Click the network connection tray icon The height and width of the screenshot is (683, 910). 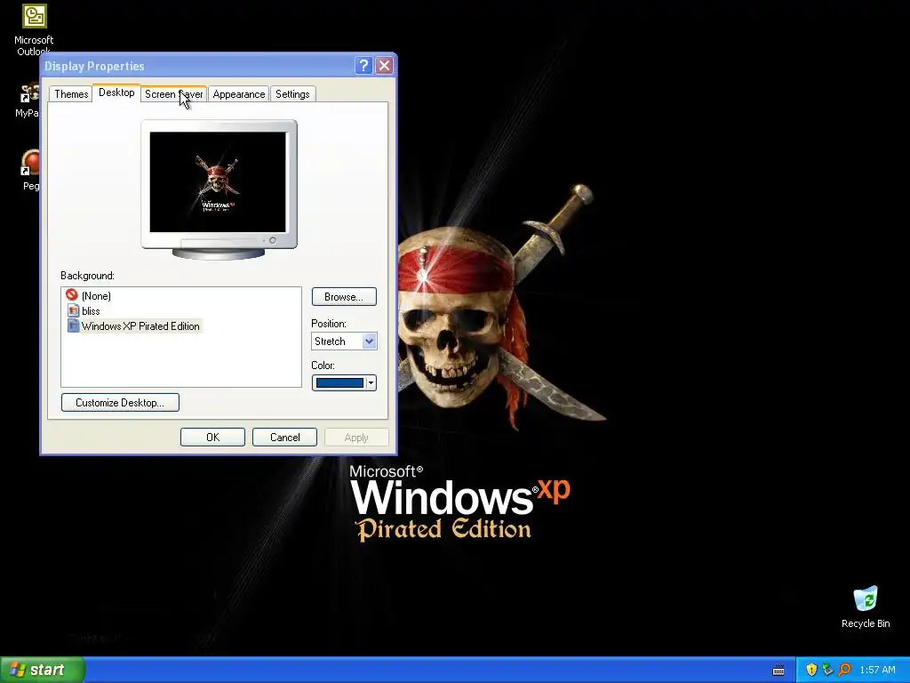pyautogui.click(x=827, y=670)
